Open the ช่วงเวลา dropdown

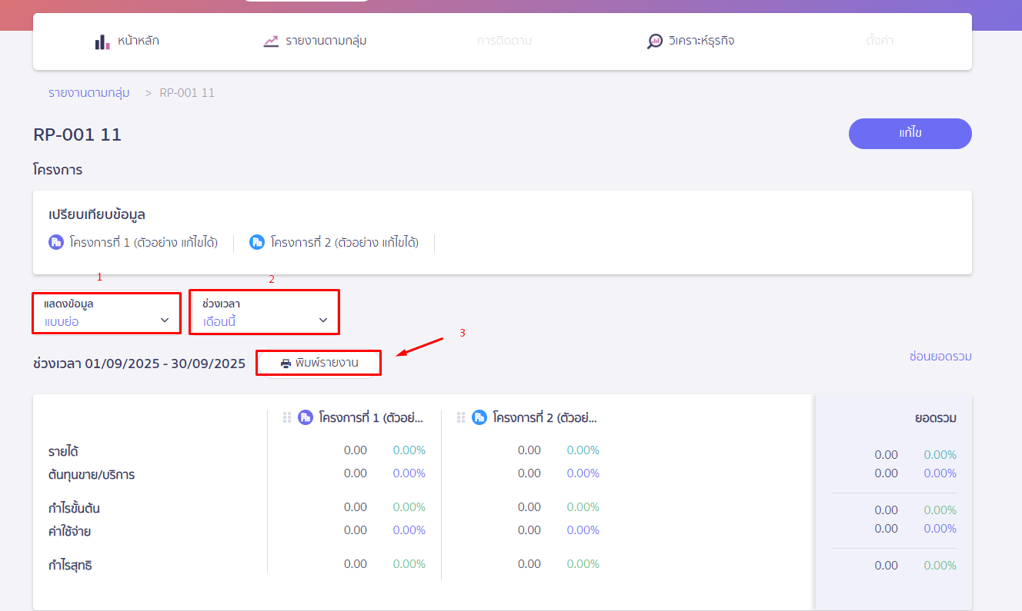coord(264,313)
